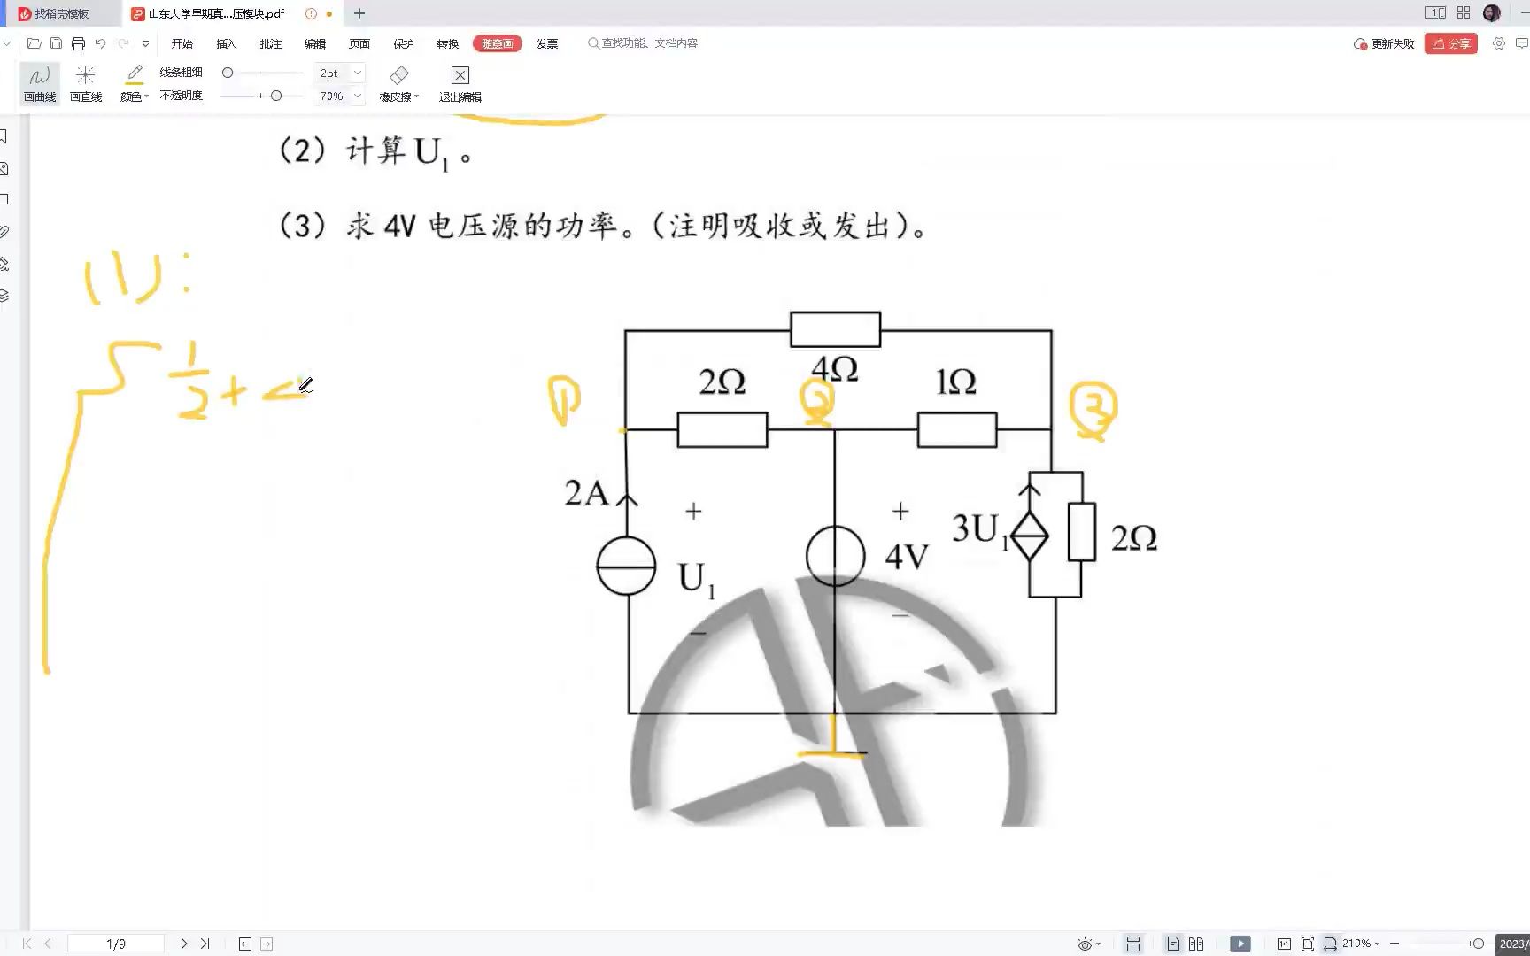Screen dimensions: 1530x956
Task: Click the unsaved warning icon on PDF tab
Action: tap(311, 13)
